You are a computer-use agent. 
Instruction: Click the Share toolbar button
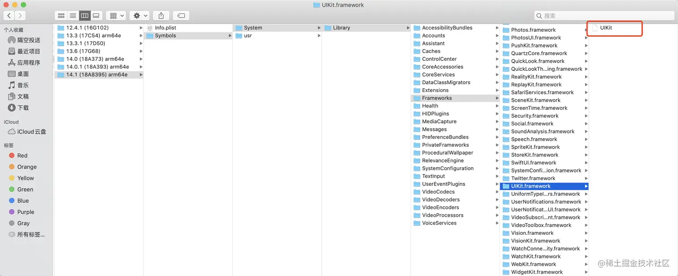pyautogui.click(x=161, y=16)
